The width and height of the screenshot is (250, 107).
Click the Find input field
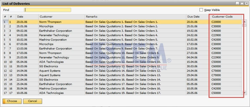click(48, 10)
